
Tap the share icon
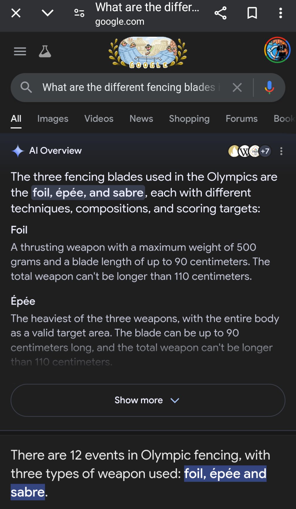[x=221, y=13]
